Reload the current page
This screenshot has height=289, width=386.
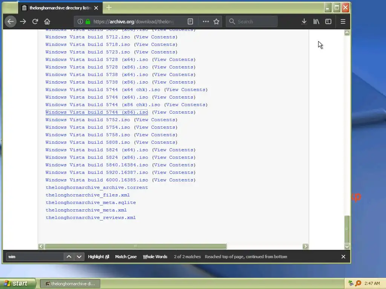pyautogui.click(x=35, y=21)
